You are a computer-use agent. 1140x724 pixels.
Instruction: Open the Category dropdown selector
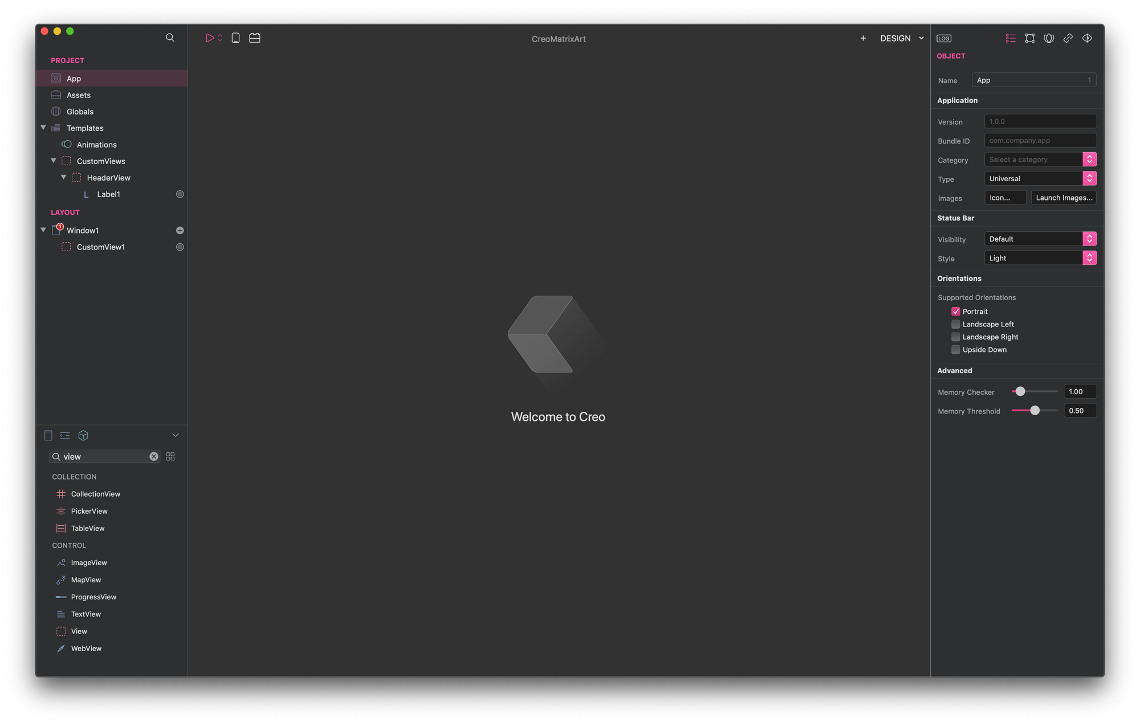(1090, 158)
